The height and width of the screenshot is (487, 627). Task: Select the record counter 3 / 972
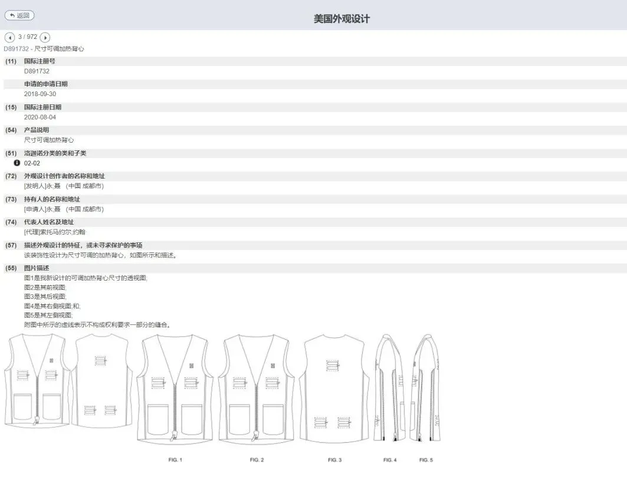pos(28,37)
